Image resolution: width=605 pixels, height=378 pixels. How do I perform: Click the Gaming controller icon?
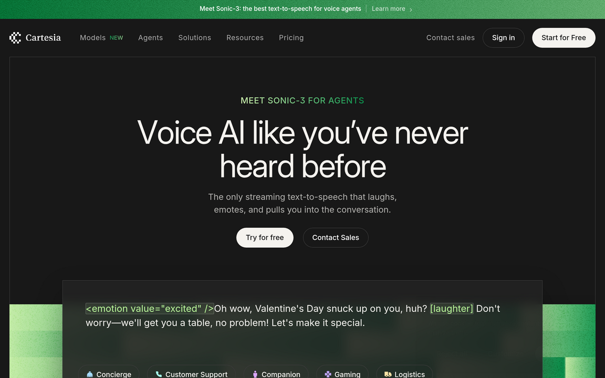(328, 374)
